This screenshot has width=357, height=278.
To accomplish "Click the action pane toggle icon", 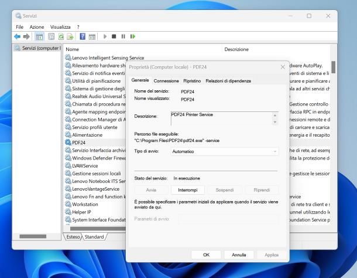I will tap(92, 36).
